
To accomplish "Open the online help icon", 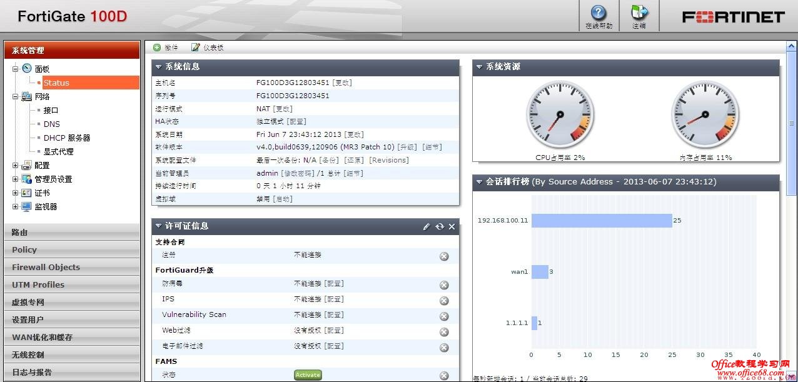I will tap(598, 13).
